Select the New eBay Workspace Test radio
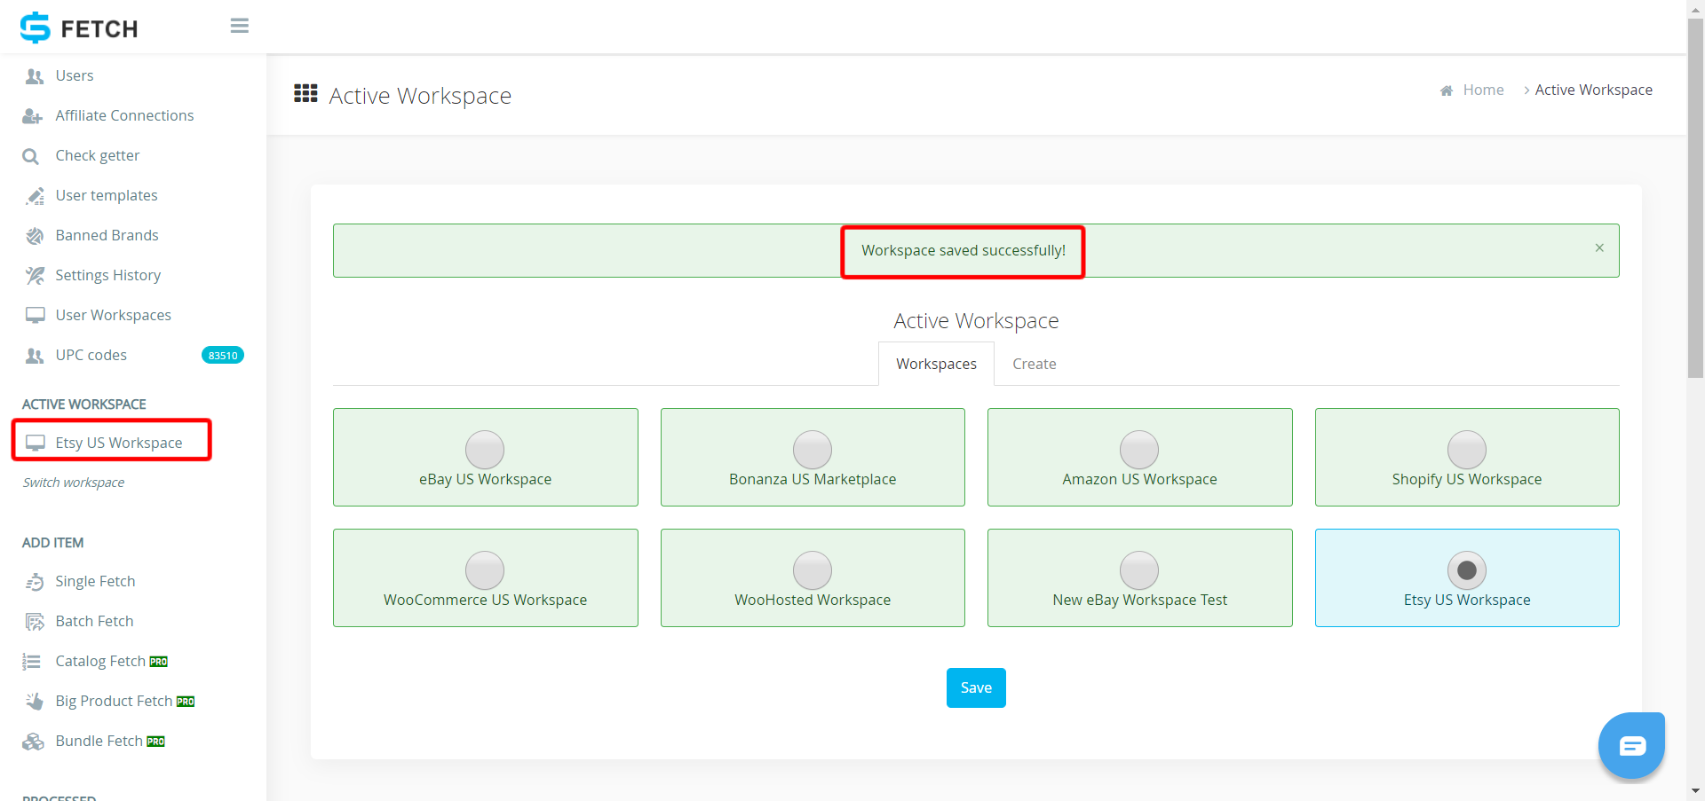The image size is (1705, 801). (1139, 570)
